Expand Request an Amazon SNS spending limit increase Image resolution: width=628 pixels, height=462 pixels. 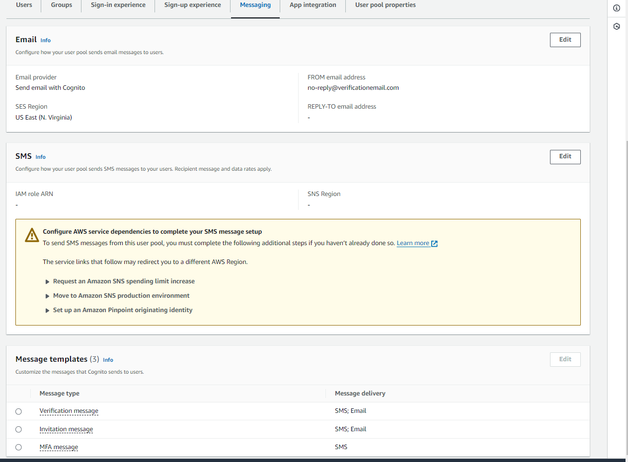(x=124, y=281)
